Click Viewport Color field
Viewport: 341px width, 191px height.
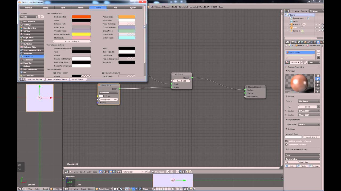pyautogui.click(x=293, y=137)
